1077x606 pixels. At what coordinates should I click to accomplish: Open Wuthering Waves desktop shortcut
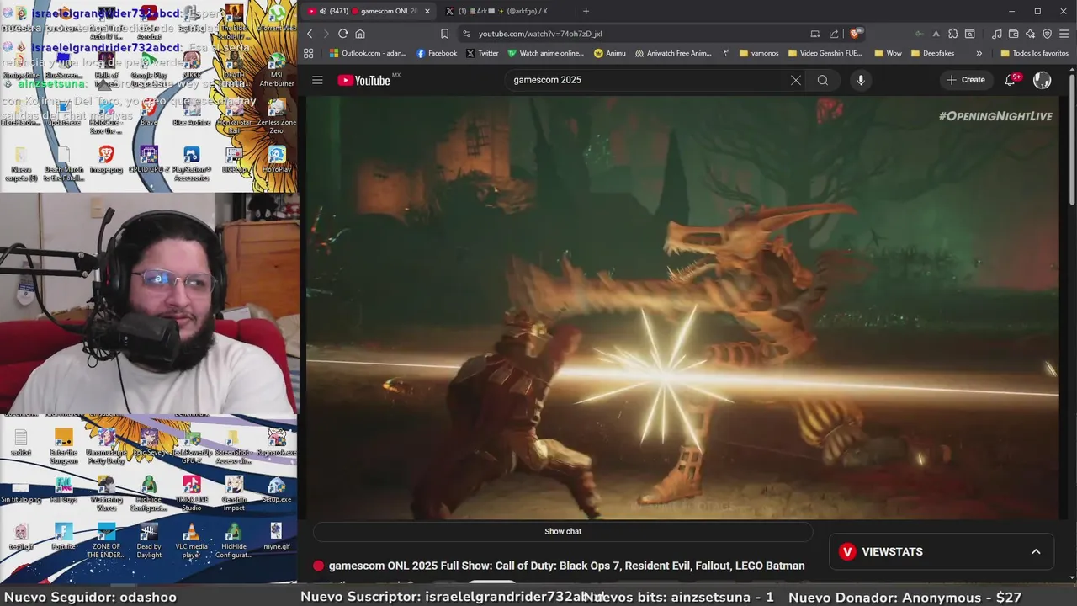[106, 494]
